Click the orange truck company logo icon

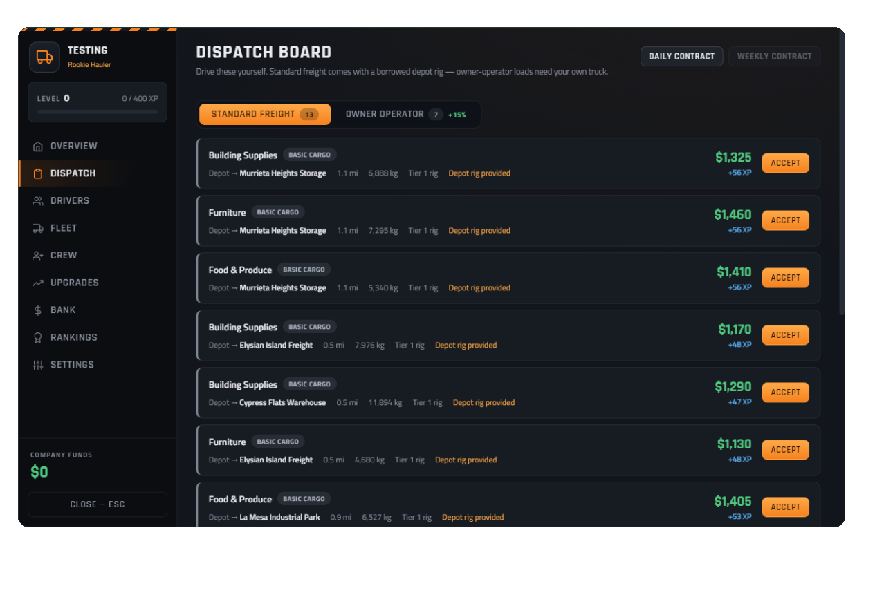coord(44,57)
